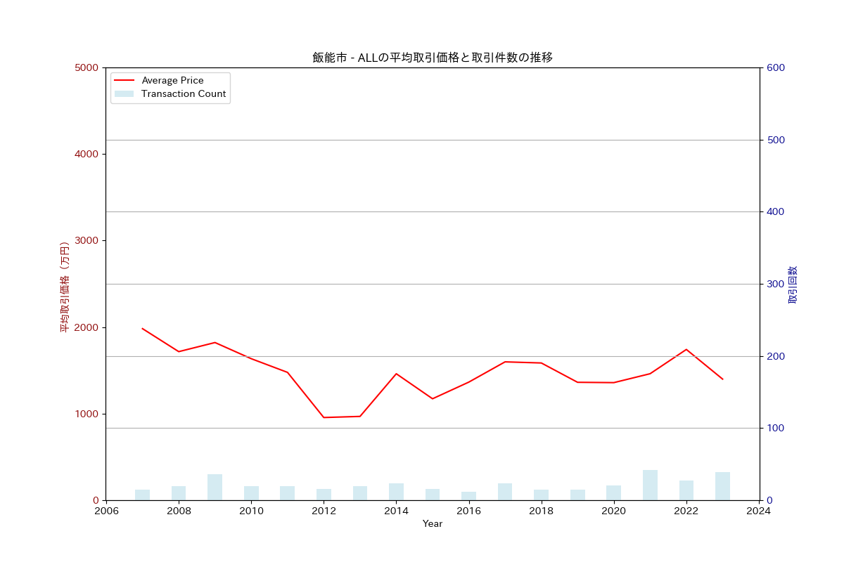Select the 2009 transaction count bar
The image size is (844, 562).
coord(215,487)
